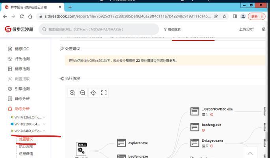Share this page via address bar icon
Image resolution: width=270 pixels, height=158 pixels.
click(216, 16)
